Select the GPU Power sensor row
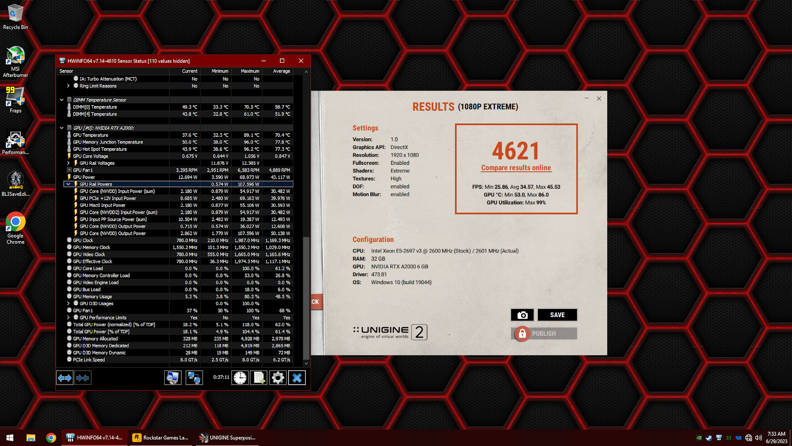The height and width of the screenshot is (446, 792). click(x=175, y=177)
